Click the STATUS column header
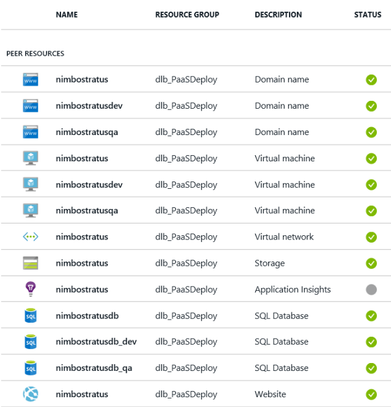The image size is (391, 407). (368, 15)
